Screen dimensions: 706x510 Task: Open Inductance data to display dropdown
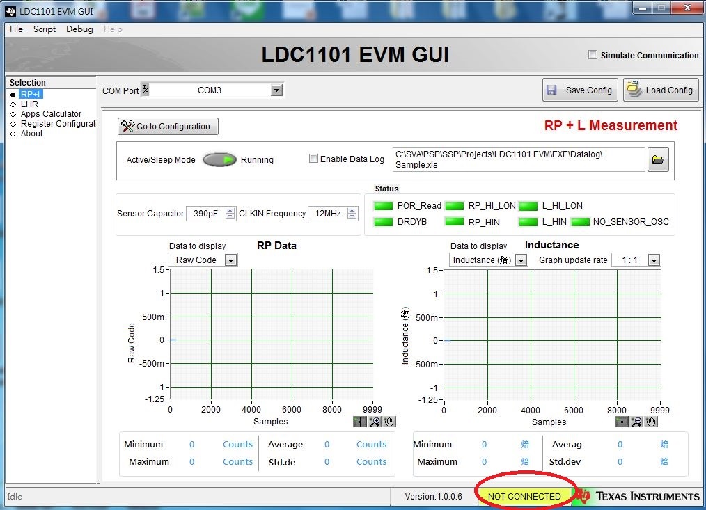click(x=521, y=260)
